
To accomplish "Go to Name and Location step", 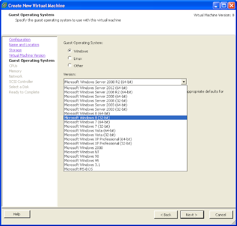I will click(24, 45).
